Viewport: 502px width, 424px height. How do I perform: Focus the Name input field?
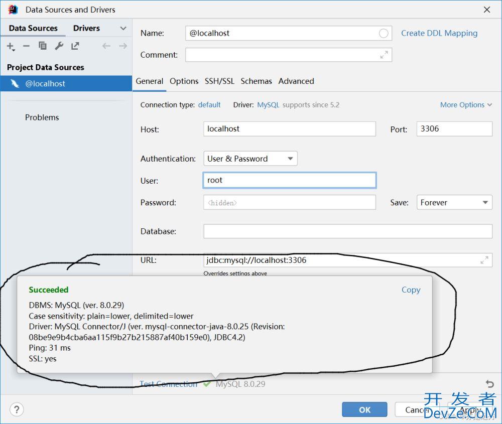289,33
